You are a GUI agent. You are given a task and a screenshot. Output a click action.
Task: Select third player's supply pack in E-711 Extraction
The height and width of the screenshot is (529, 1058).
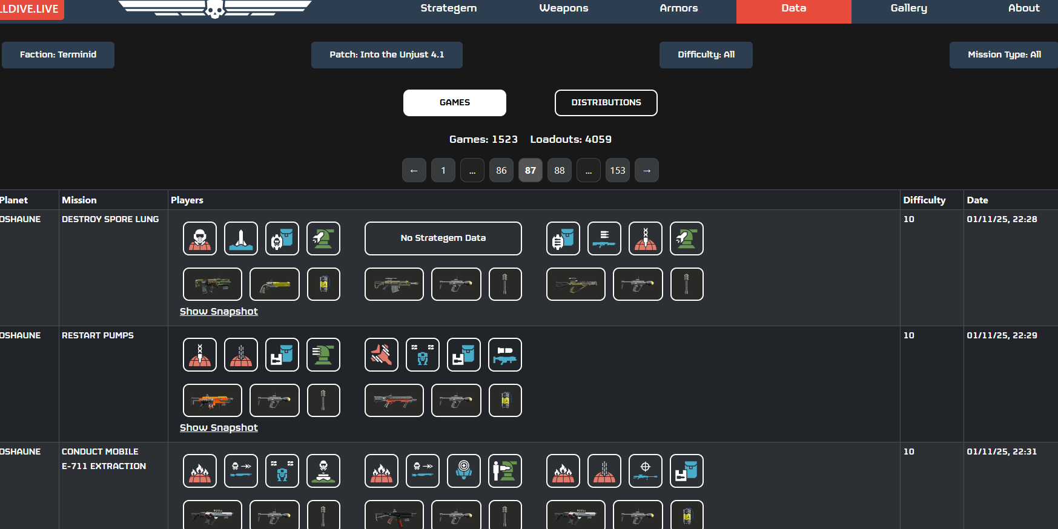click(687, 471)
